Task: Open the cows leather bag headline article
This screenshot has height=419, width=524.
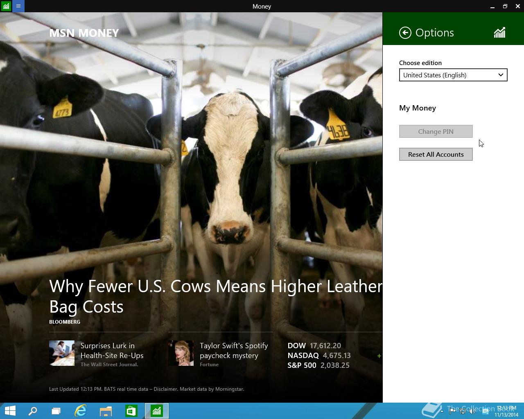Action: pos(216,296)
